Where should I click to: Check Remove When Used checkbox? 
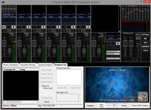(x=41, y=86)
